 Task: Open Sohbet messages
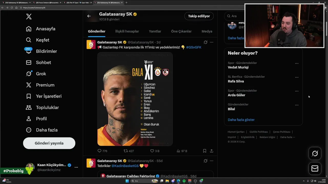pyautogui.click(x=38, y=63)
